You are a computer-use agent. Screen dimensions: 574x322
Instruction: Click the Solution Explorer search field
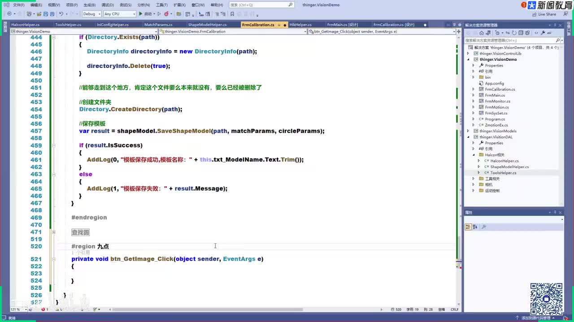click(513, 40)
